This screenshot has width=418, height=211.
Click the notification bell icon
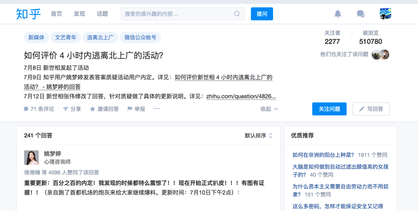point(338,14)
